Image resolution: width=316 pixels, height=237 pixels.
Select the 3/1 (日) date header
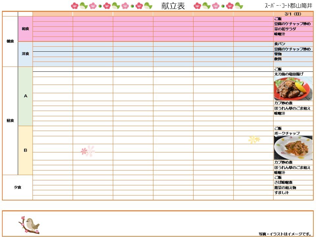click(x=293, y=14)
